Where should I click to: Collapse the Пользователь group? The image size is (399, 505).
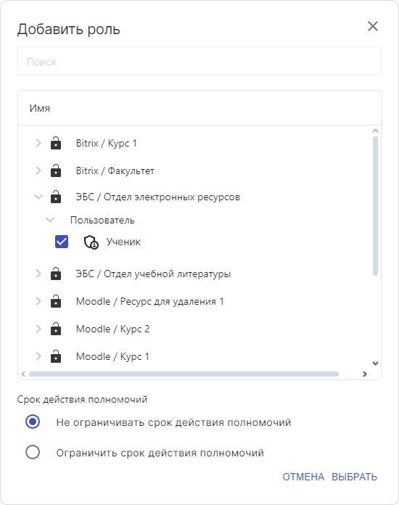point(50,220)
